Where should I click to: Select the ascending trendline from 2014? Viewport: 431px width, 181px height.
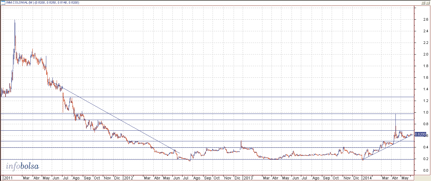pyautogui.click(x=382, y=150)
